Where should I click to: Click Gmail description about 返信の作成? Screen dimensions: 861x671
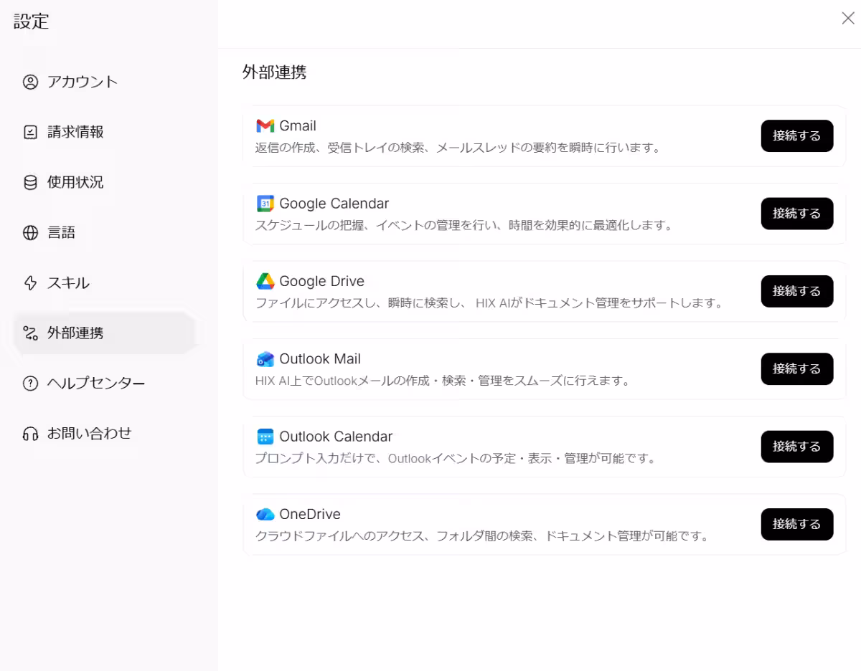(458, 148)
